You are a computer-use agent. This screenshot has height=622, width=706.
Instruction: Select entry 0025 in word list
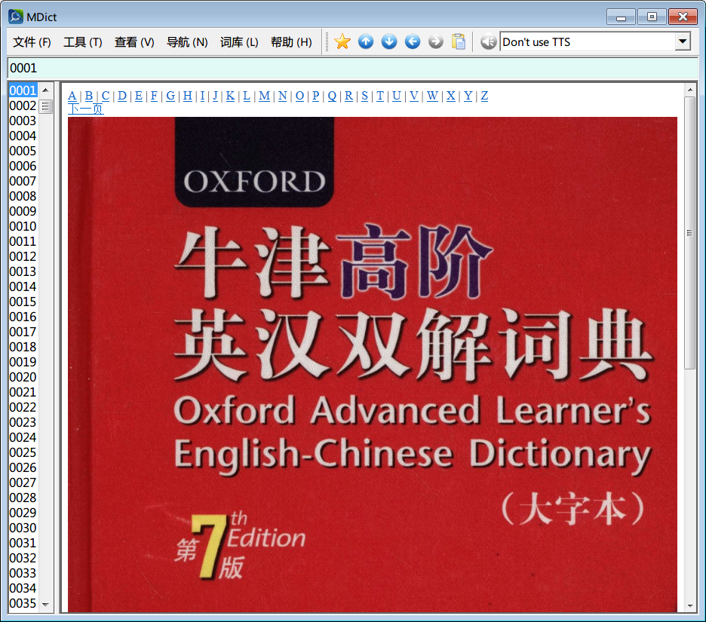pos(23,452)
